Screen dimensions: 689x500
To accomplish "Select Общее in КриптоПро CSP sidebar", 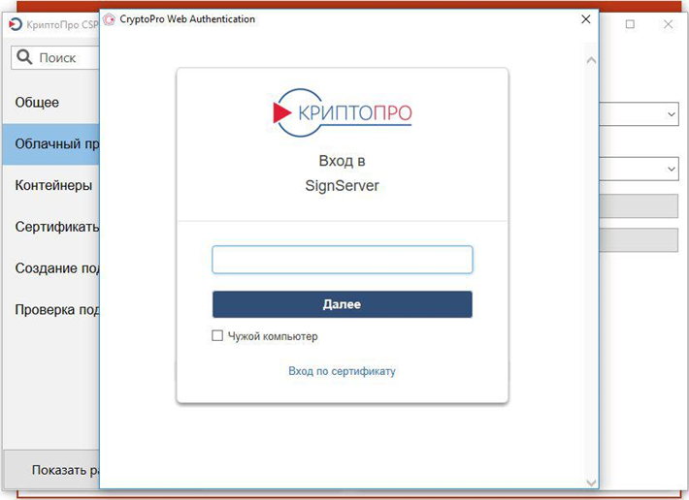I will pyautogui.click(x=50, y=102).
